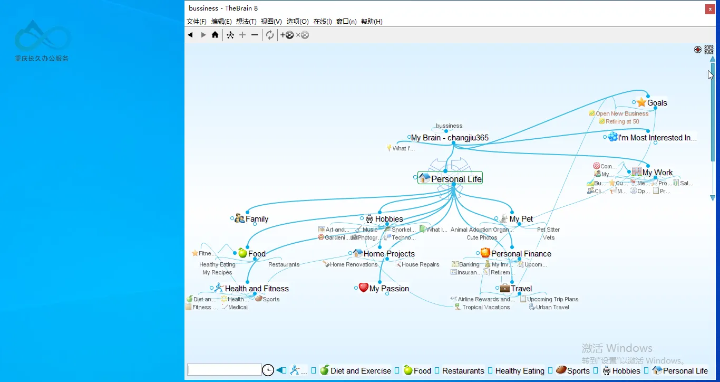The width and height of the screenshot is (720, 382).
Task: Click Hobbies in the past thought list
Action: point(621,370)
